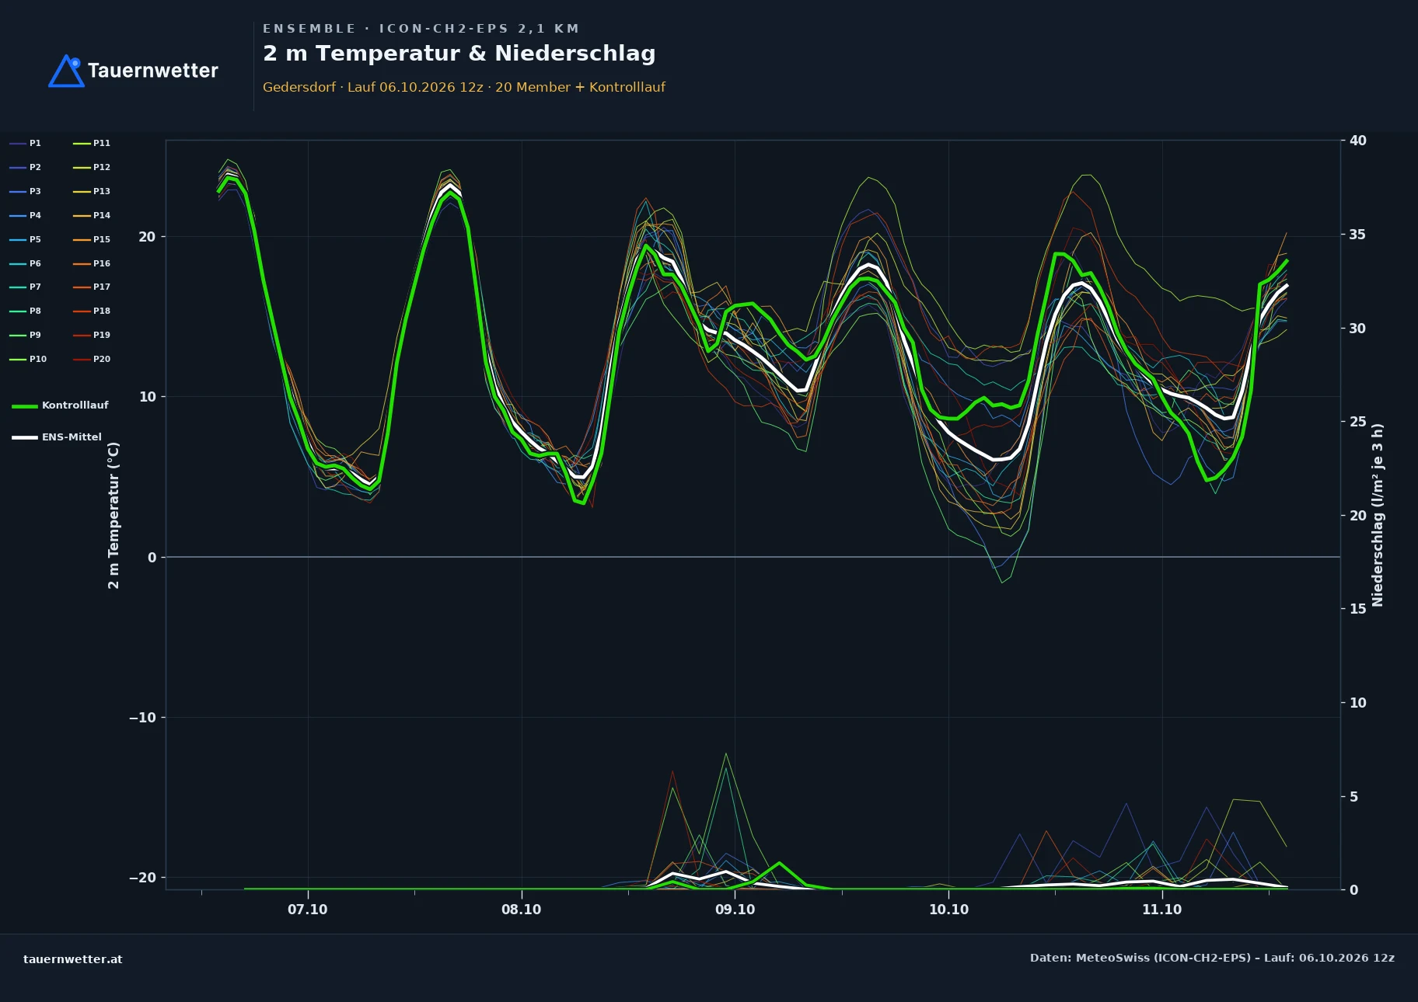Click the 11.10 date axis label
The width and height of the screenshot is (1418, 1002).
[x=1161, y=910]
